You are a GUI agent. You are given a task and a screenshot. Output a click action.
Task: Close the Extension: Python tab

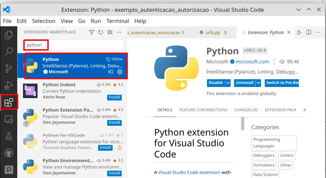click(289, 32)
